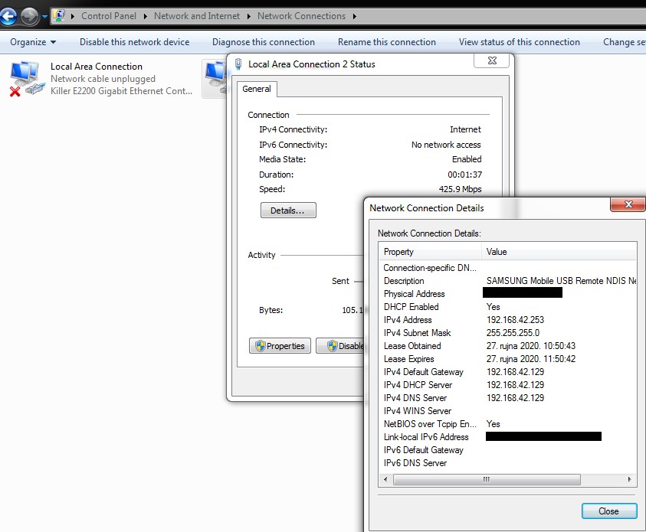The height and width of the screenshot is (532, 646).
Task: Select IPv6 Default Gateway row
Action: click(x=507, y=450)
